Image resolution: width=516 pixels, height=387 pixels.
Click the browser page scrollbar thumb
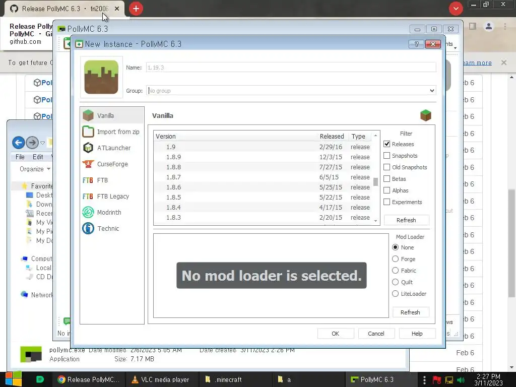click(511, 243)
